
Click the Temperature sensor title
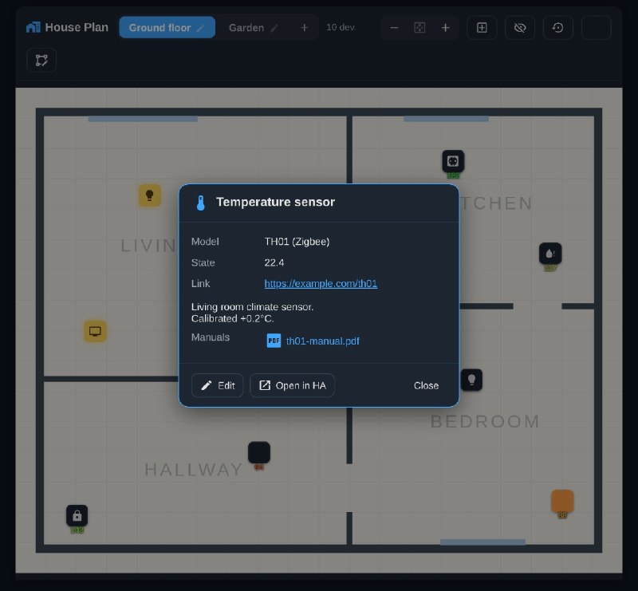275,202
